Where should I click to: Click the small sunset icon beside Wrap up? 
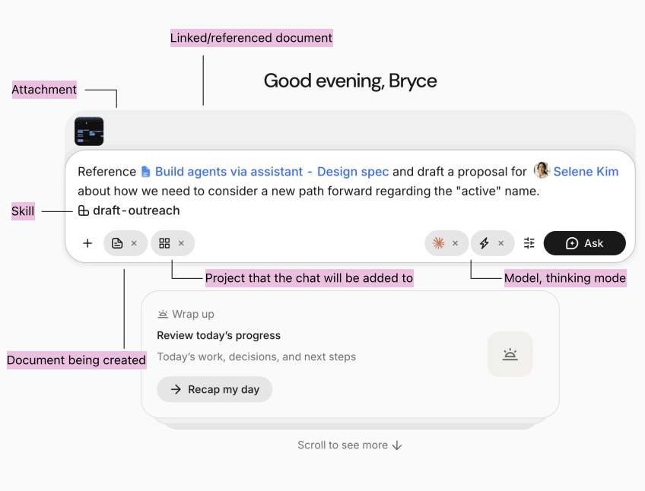[x=163, y=314]
